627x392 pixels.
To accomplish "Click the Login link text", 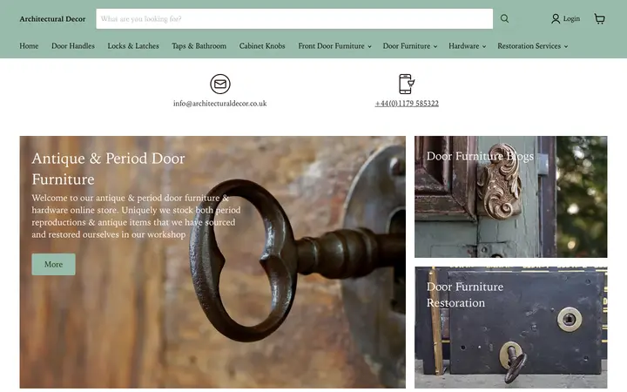I will (x=571, y=19).
